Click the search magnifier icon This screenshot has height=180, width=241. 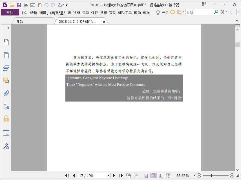[x=216, y=12]
